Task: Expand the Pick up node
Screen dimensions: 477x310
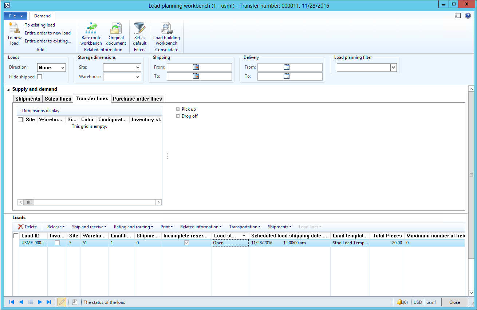Action: tap(178, 109)
